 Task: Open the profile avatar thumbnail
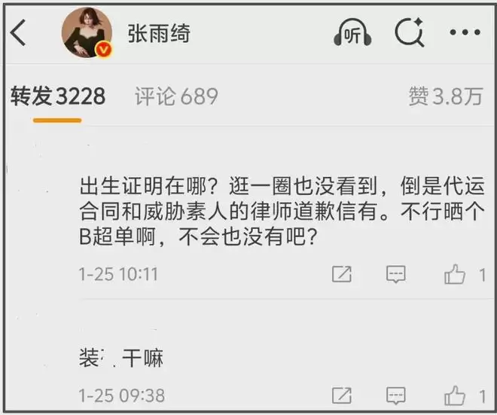(87, 32)
